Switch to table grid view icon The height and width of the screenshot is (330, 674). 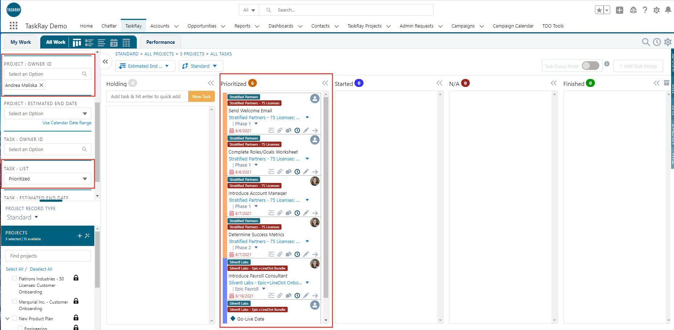126,43
